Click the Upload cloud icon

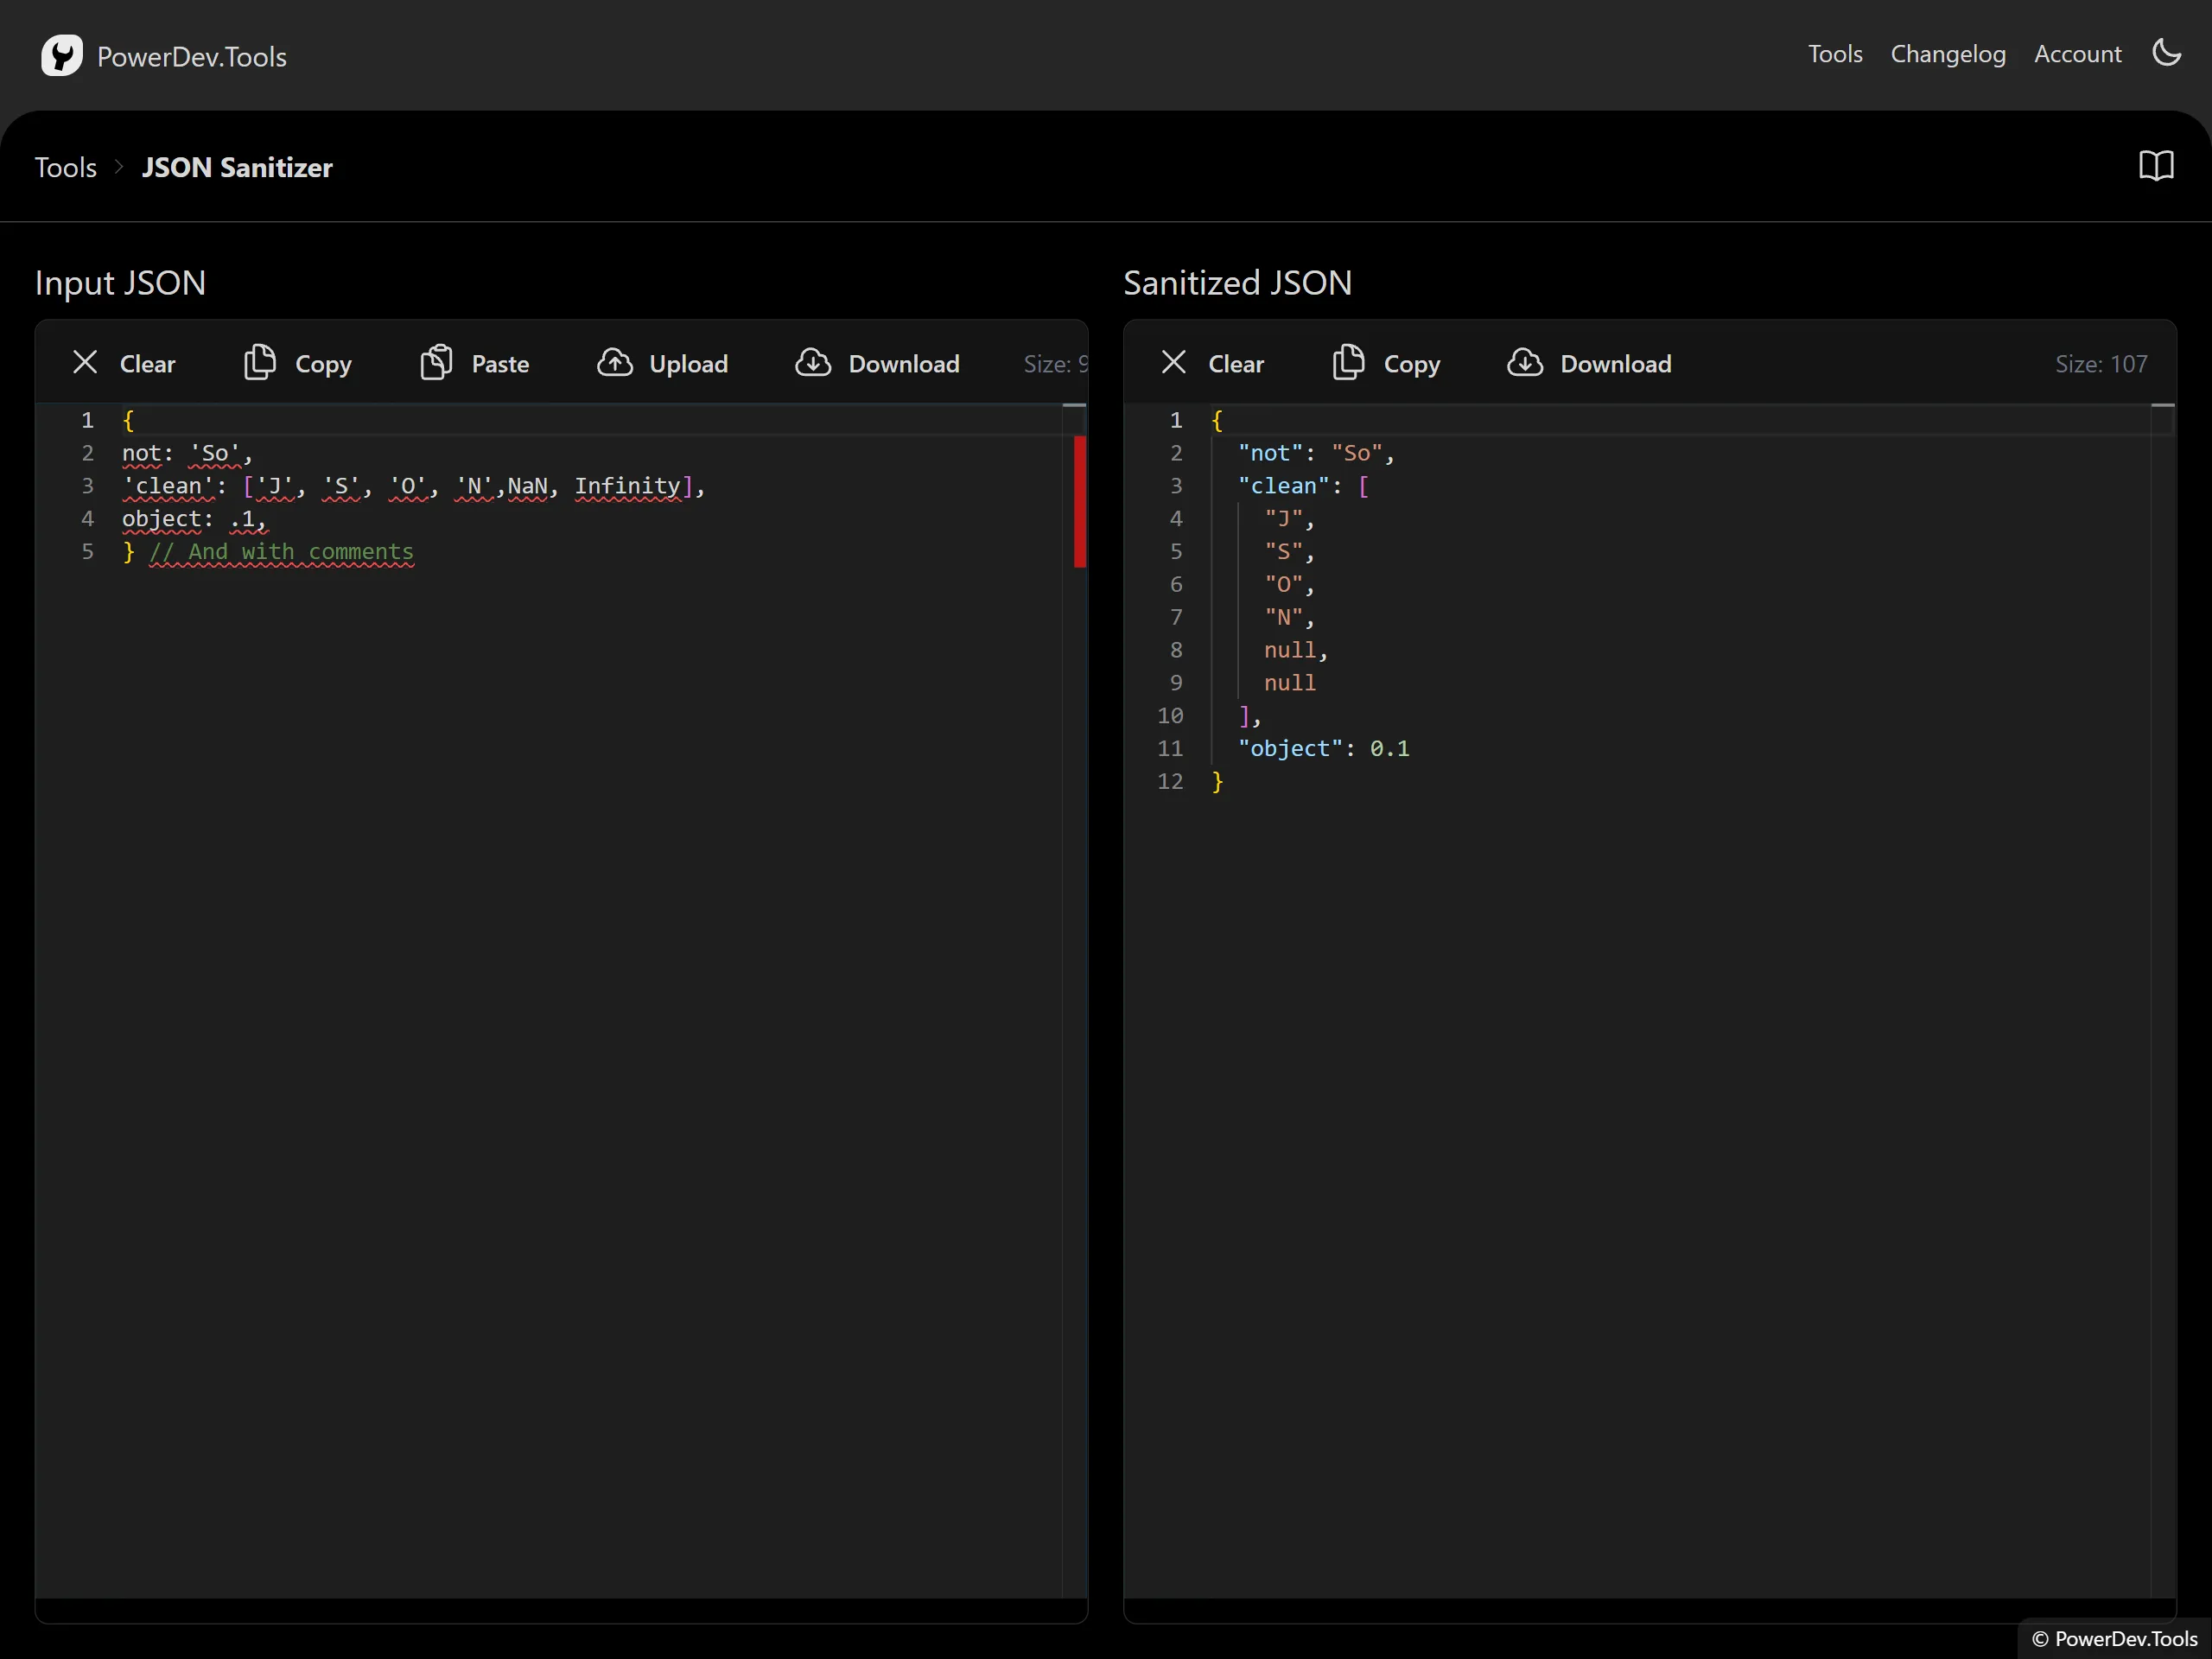tap(614, 363)
